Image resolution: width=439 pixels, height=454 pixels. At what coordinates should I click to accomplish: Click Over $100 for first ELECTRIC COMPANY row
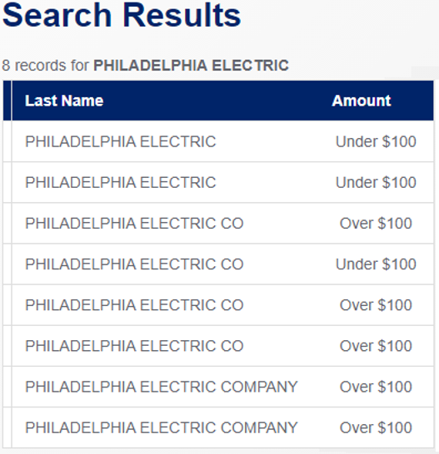click(376, 387)
